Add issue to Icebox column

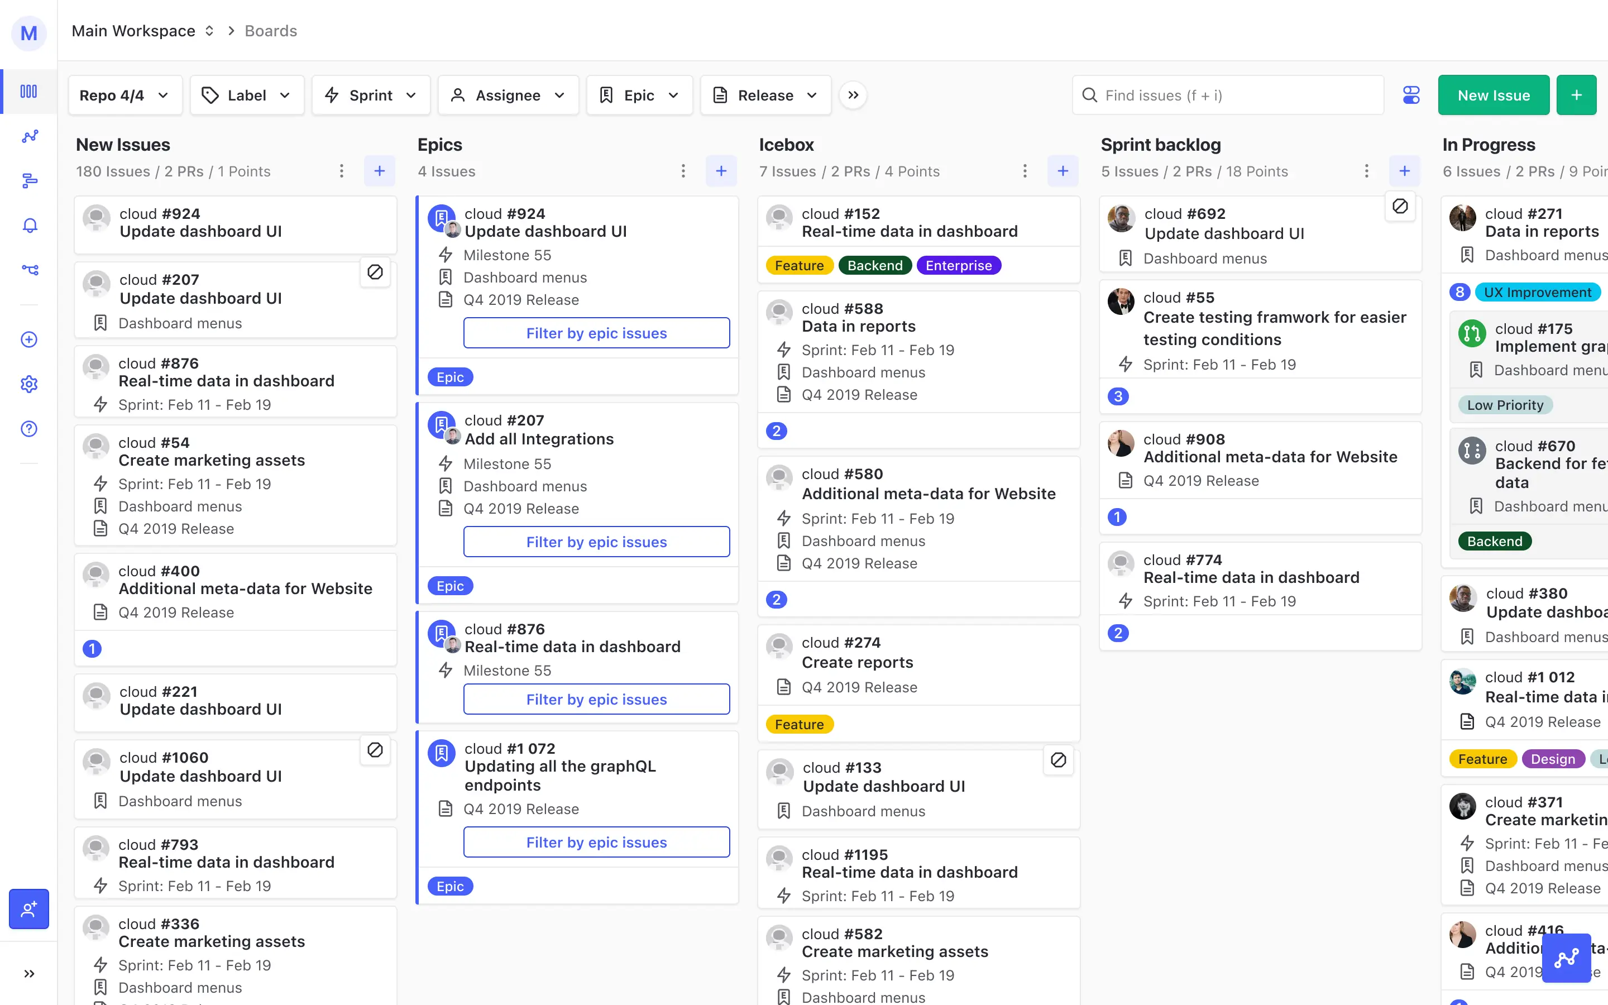1063,171
